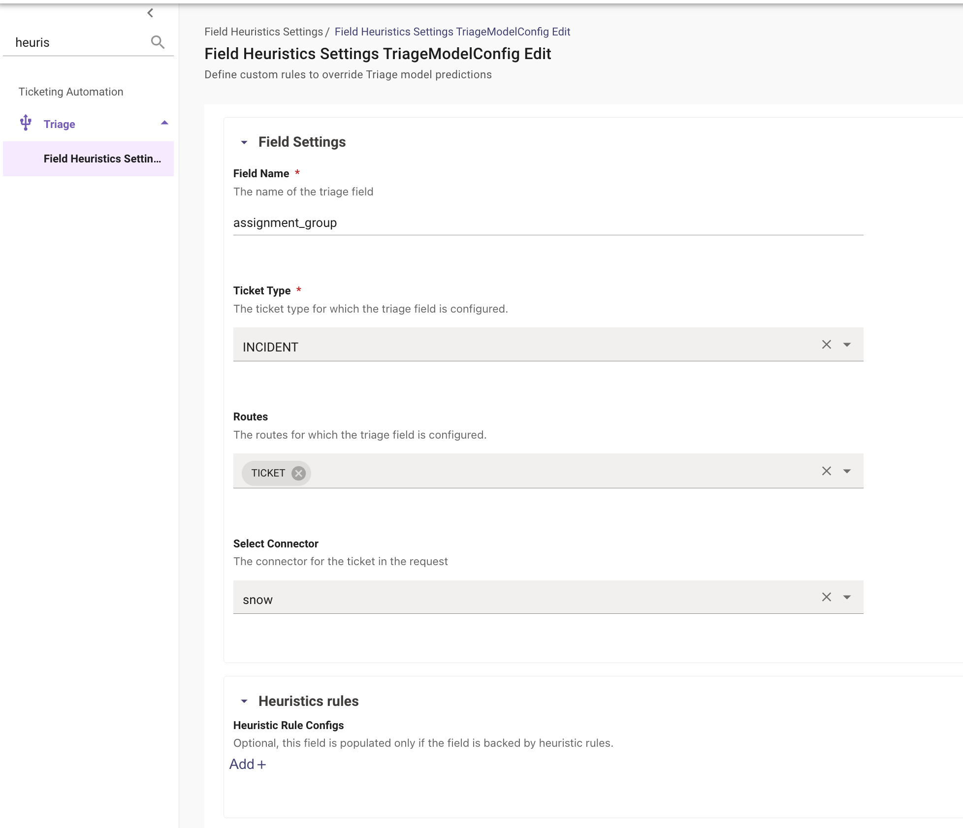Go to Field Heuristics Settings breadcrumb
This screenshot has height=828, width=963.
tap(263, 32)
